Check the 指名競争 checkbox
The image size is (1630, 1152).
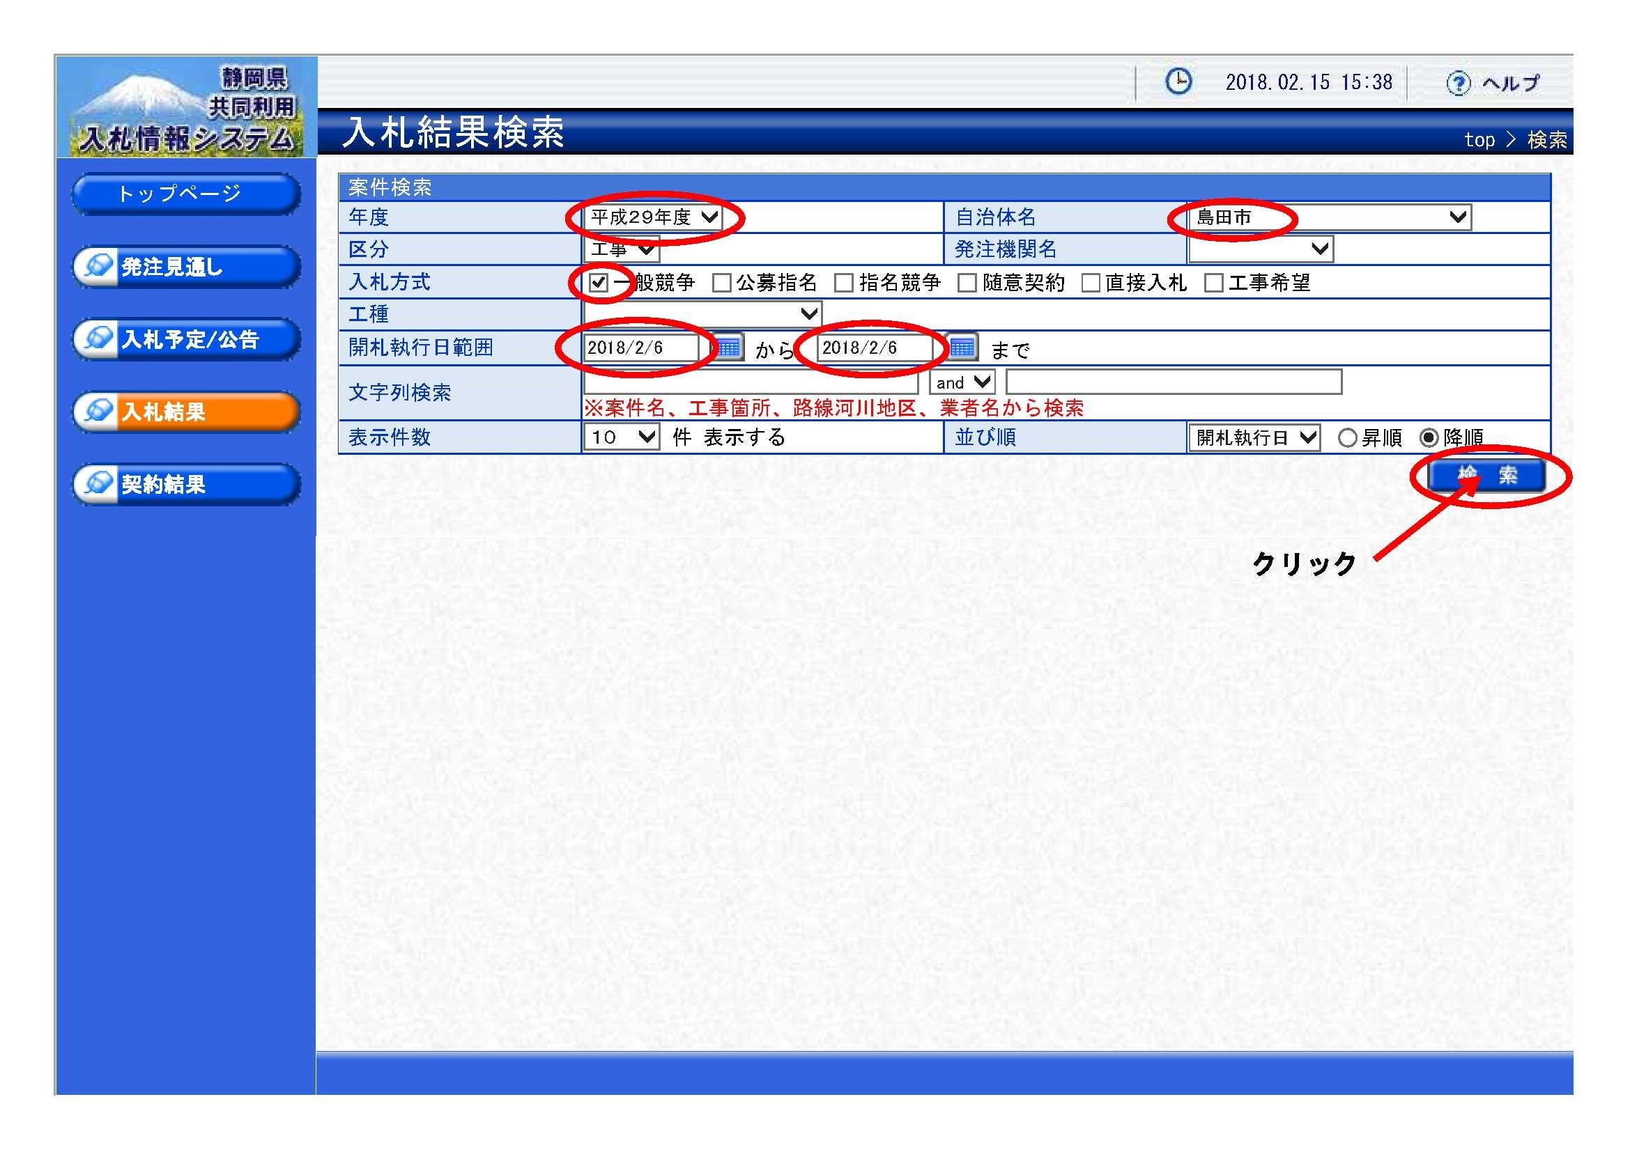click(x=843, y=282)
